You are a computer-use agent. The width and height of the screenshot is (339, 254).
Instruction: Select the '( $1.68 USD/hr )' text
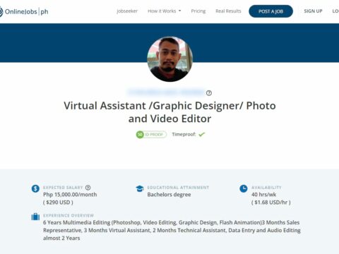pos(271,202)
